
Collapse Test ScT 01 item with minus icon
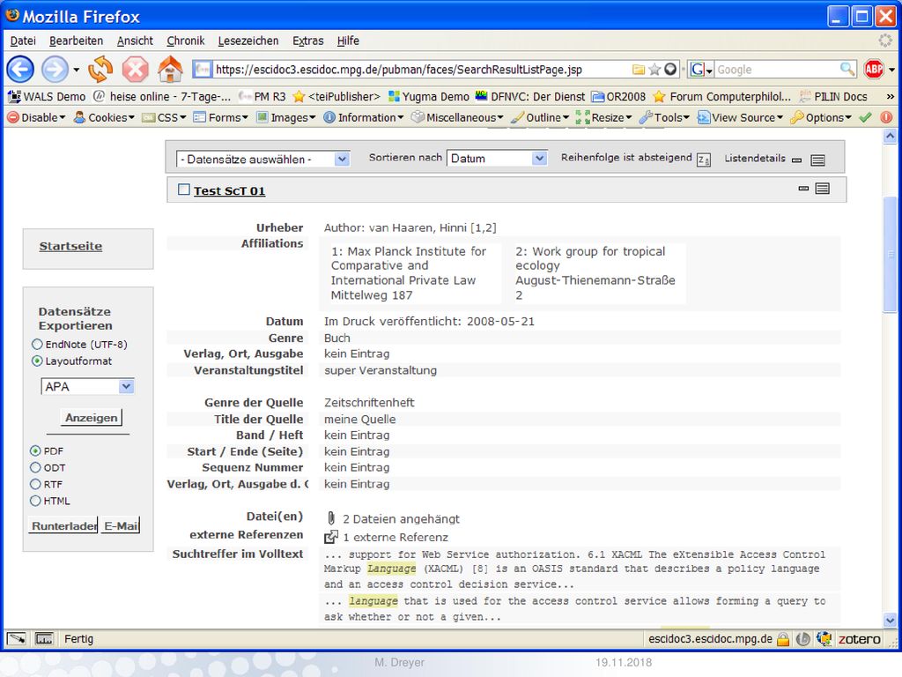tap(803, 189)
